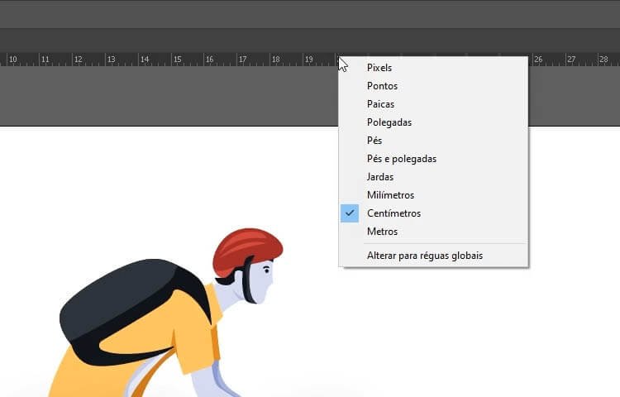Viewport: 620px width, 397px height.
Task: Click Alterar para réguas globais
Action: (425, 256)
